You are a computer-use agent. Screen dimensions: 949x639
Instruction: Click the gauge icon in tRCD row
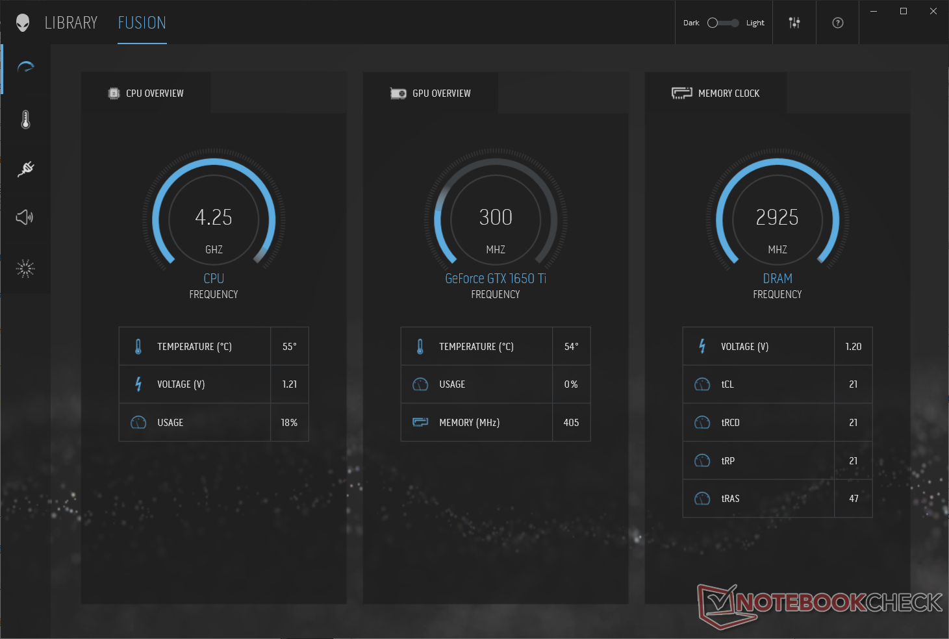pyautogui.click(x=702, y=423)
